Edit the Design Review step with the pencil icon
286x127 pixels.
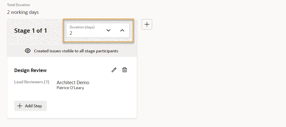tap(114, 70)
